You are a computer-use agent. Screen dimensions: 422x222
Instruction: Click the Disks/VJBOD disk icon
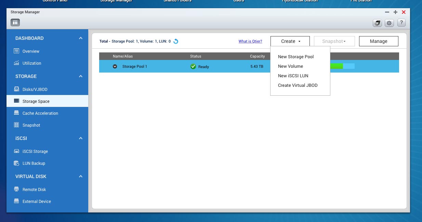pyautogui.click(x=16, y=89)
